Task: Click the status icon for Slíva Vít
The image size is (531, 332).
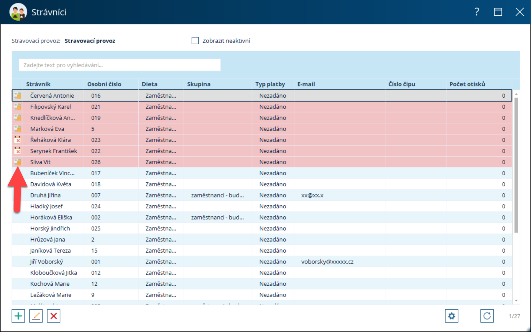Action: click(18, 162)
